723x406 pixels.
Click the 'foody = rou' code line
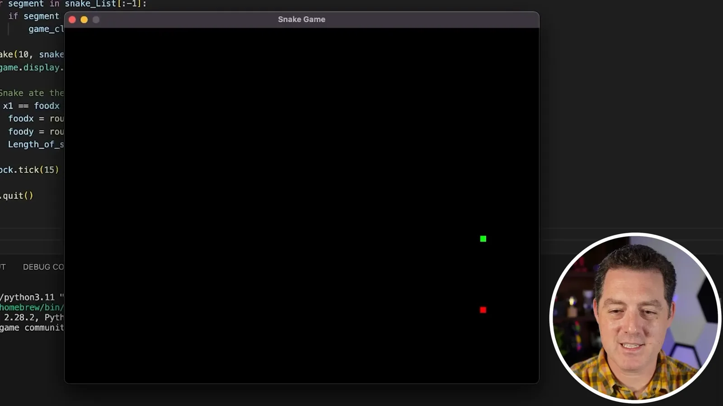36,132
